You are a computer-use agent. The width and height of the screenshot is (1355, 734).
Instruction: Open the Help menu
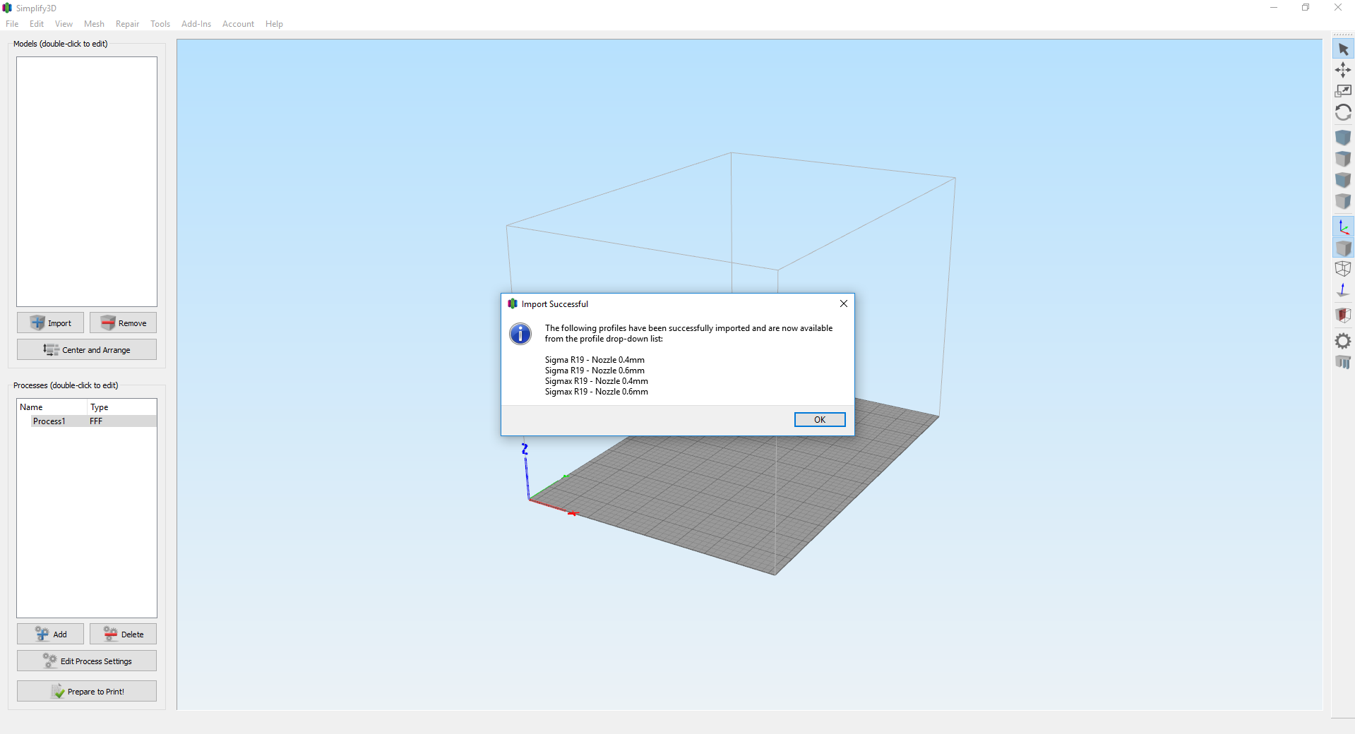pyautogui.click(x=274, y=24)
